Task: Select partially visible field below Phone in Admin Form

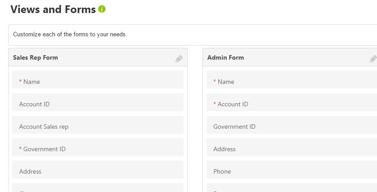Action: pyautogui.click(x=292, y=188)
